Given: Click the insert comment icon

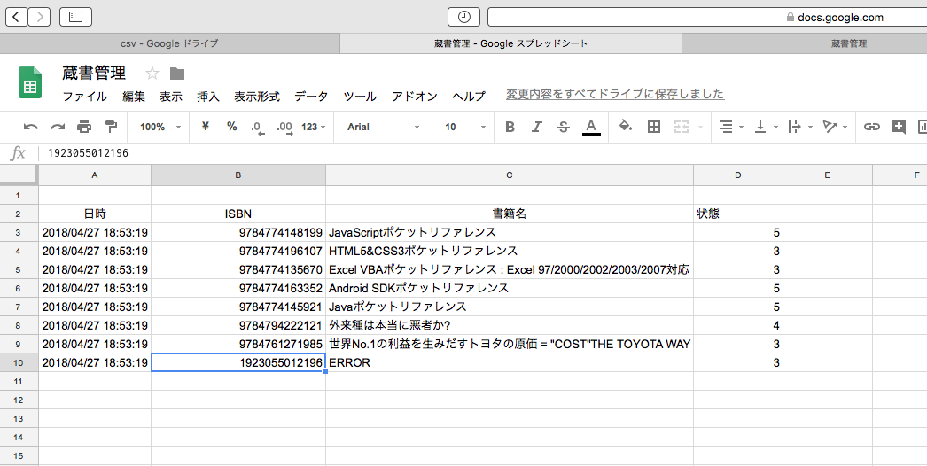Looking at the screenshot, I should 899,127.
